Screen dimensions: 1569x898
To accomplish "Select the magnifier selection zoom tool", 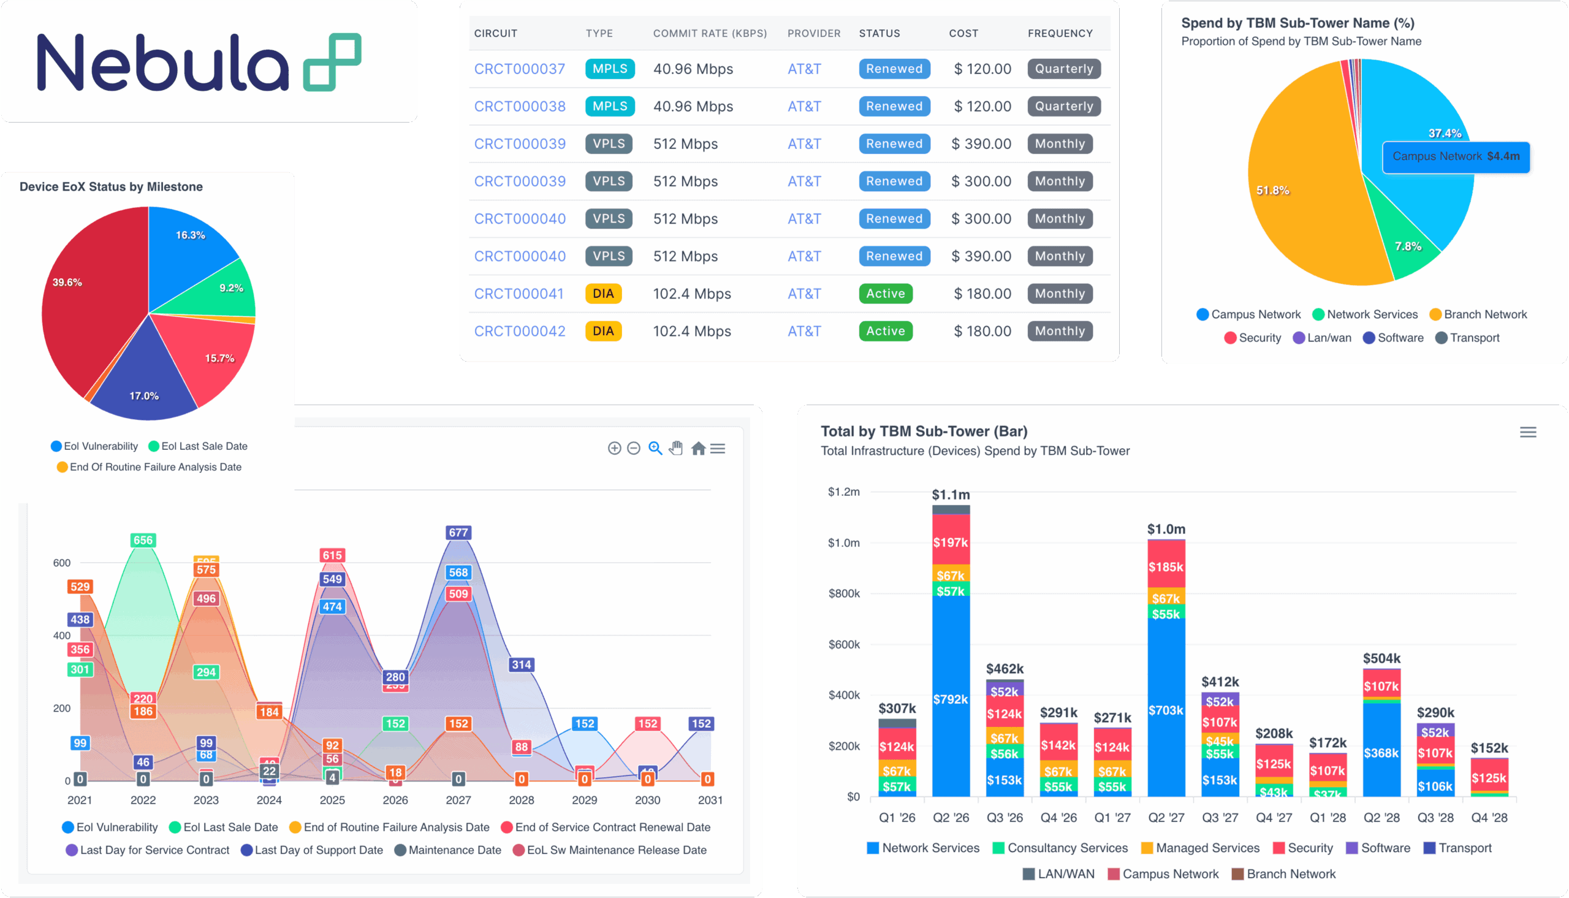I will pyautogui.click(x=655, y=448).
